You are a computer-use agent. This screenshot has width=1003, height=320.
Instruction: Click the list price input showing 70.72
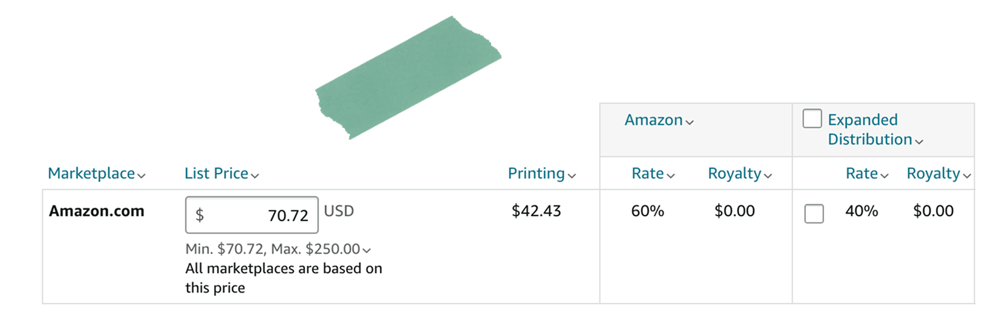[252, 215]
